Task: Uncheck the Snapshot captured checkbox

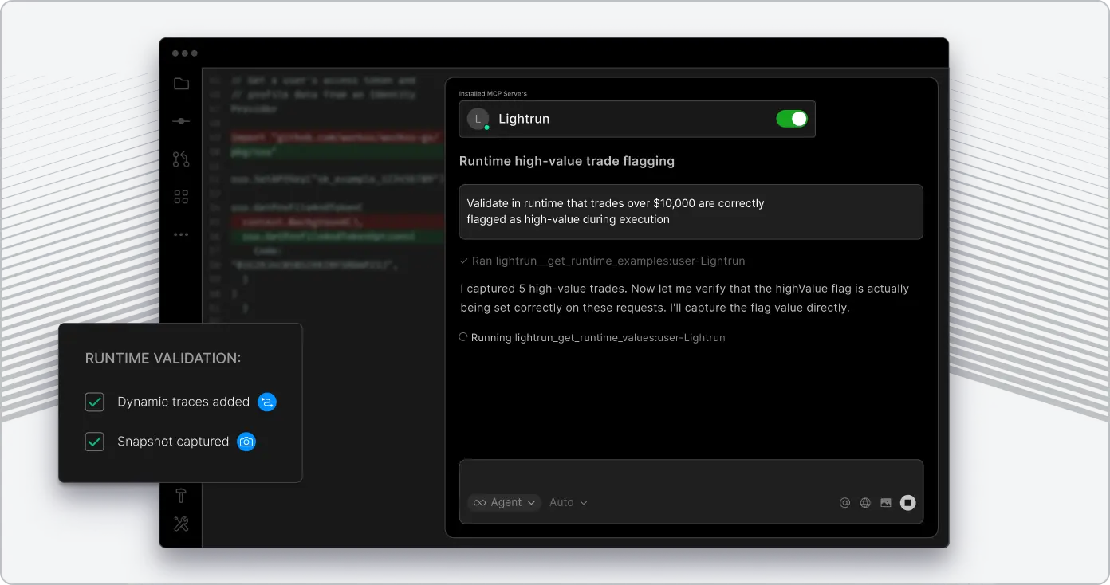Action: pyautogui.click(x=94, y=442)
